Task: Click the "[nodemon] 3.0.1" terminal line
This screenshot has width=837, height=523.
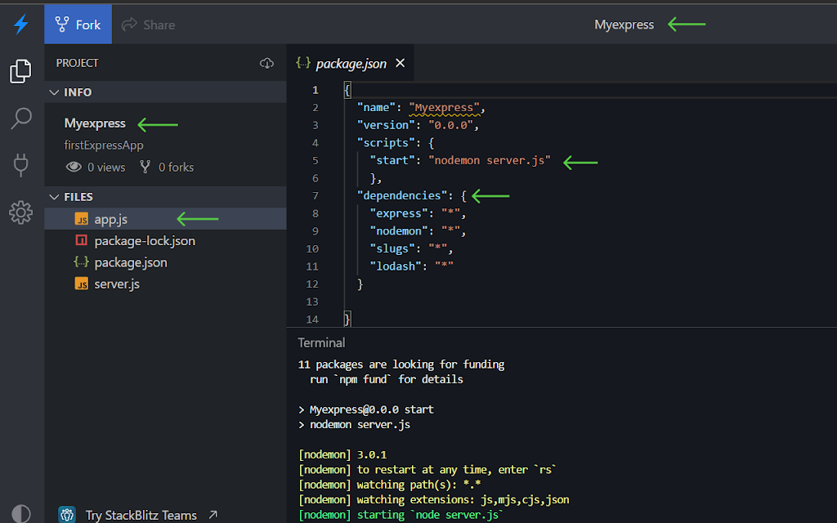Action: tap(342, 454)
